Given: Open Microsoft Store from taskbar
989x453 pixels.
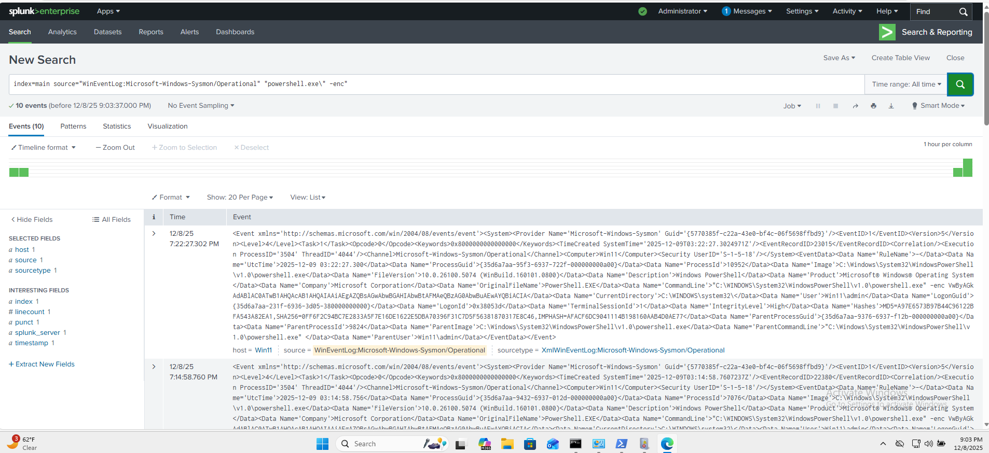Looking at the screenshot, I should pos(530,444).
